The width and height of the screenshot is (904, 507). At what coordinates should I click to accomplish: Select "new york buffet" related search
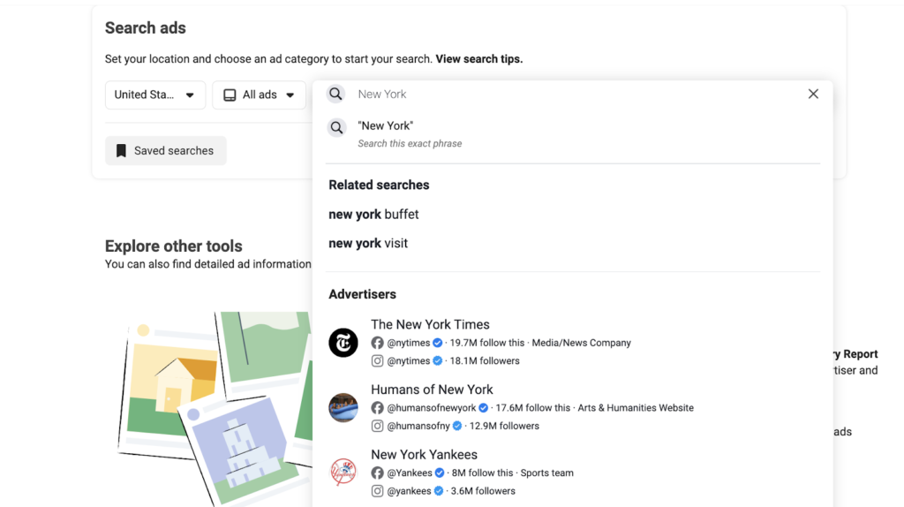point(373,214)
